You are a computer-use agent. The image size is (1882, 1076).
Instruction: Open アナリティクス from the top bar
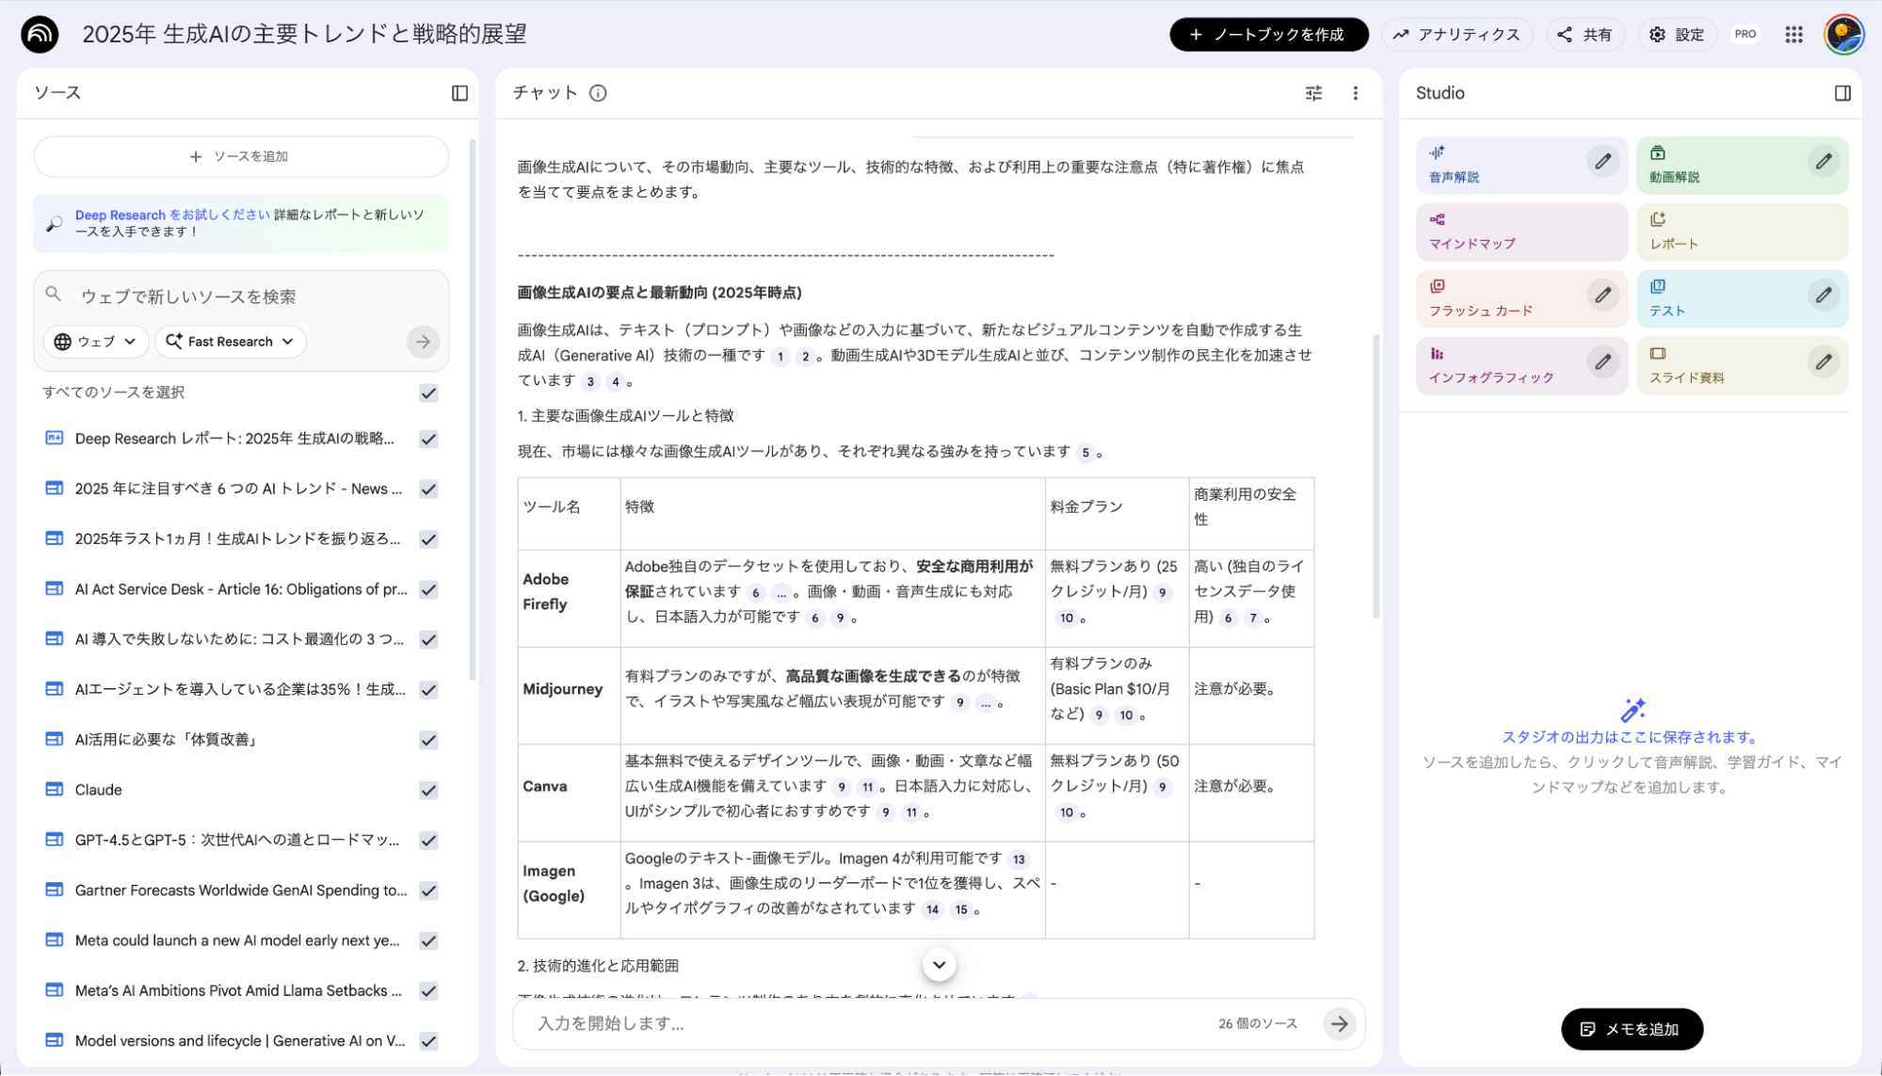coord(1457,34)
